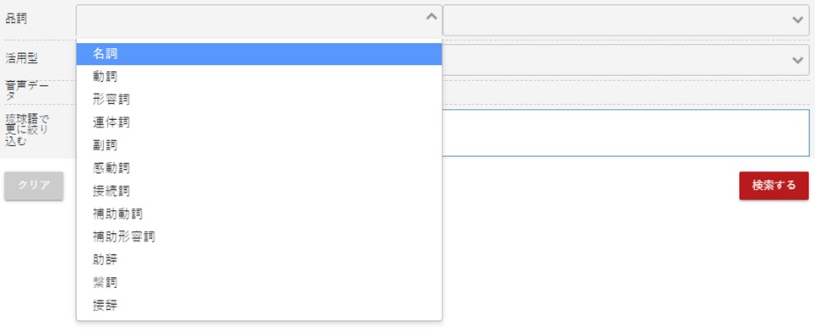The image size is (815, 331).
Task: Select the 形容詞 option
Action: click(258, 100)
